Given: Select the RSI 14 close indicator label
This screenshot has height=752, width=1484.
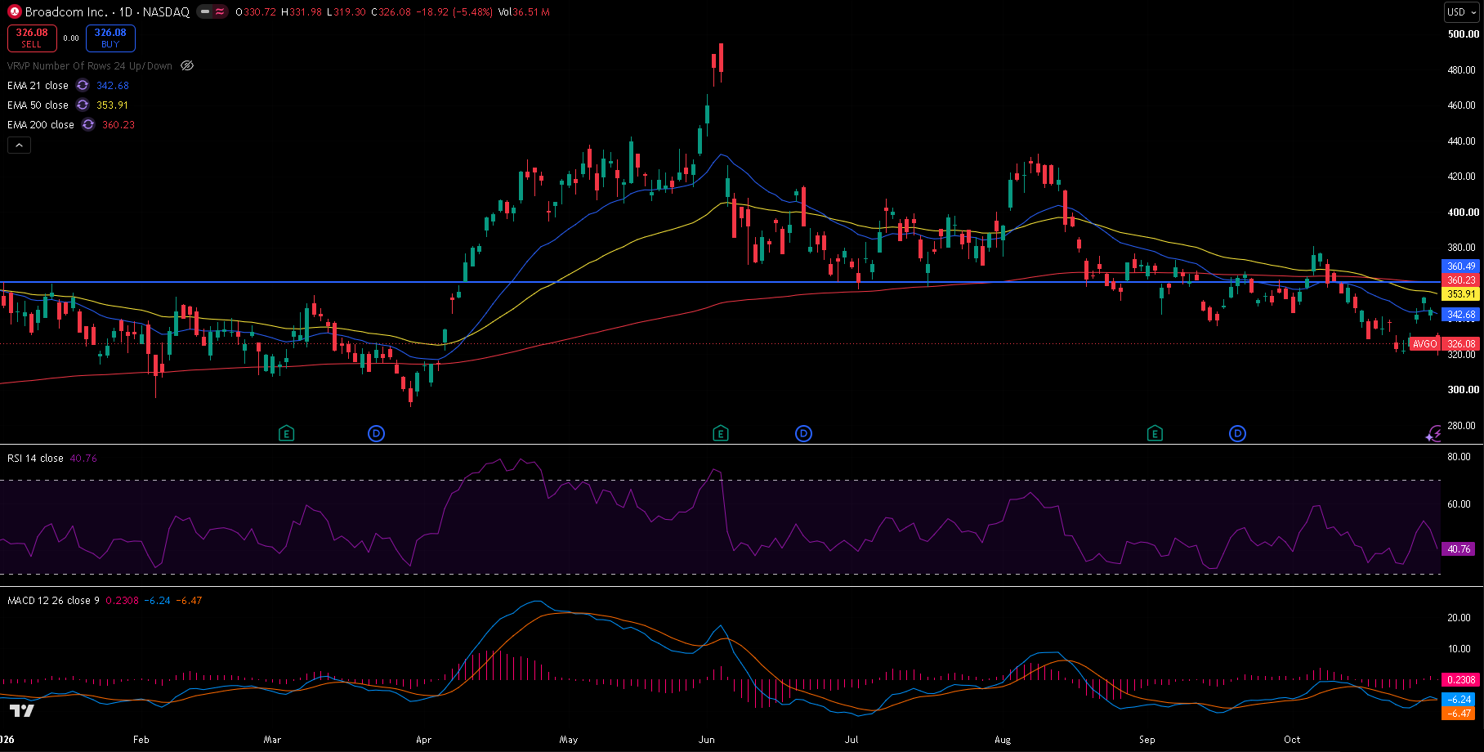Looking at the screenshot, I should pyautogui.click(x=35, y=459).
